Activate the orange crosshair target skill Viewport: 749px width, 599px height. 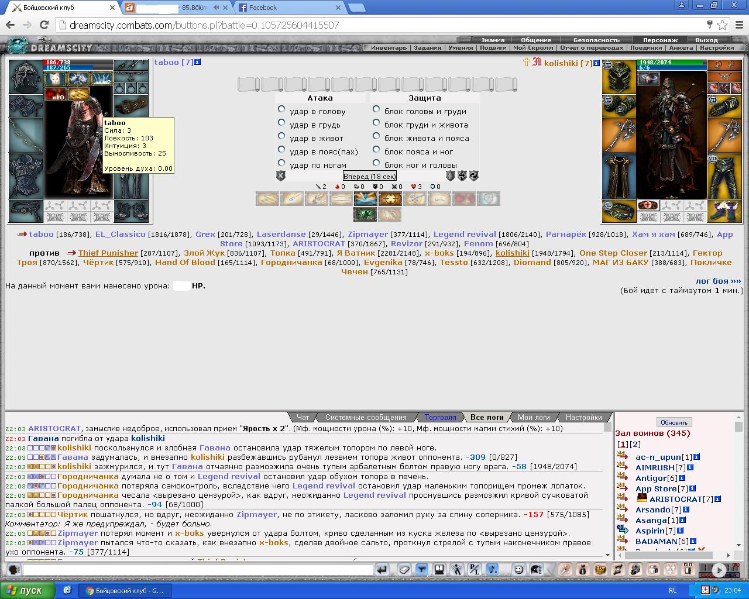[390, 199]
